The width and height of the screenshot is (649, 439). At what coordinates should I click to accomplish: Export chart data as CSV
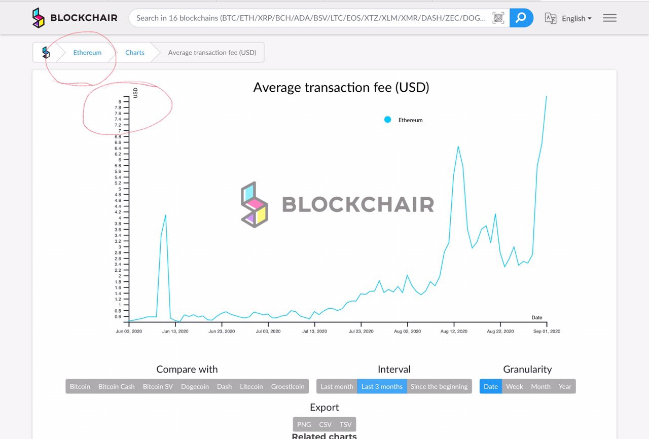(325, 424)
